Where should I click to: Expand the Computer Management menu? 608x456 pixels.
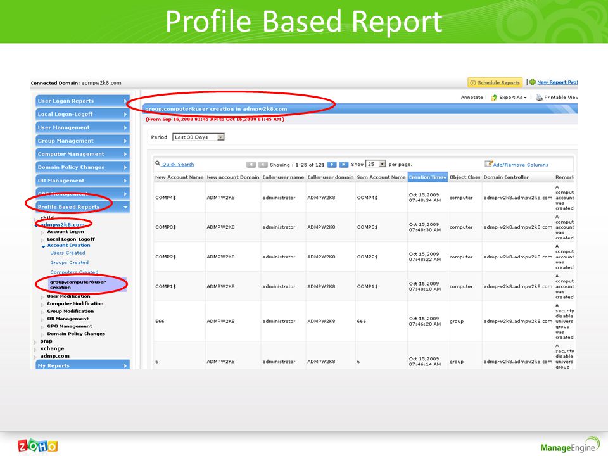(82, 154)
